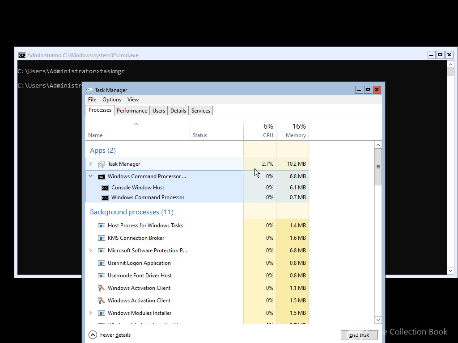This screenshot has height=343, width=458.
Task: Collapse the Windows Command Processor group
Action: point(90,176)
